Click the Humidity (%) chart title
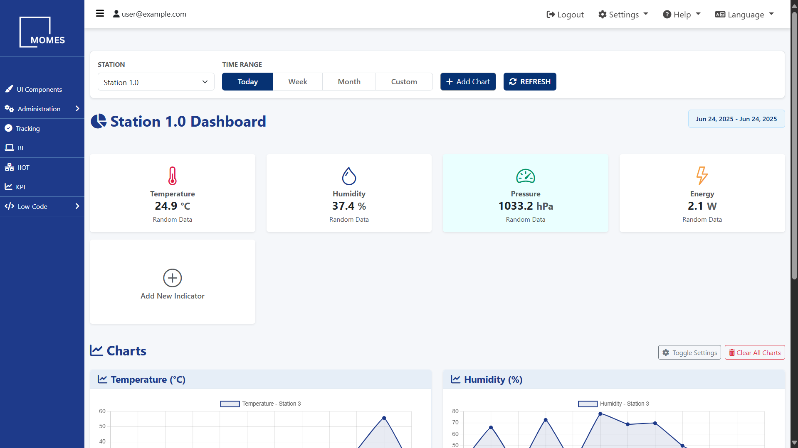This screenshot has height=448, width=798. 493,379
